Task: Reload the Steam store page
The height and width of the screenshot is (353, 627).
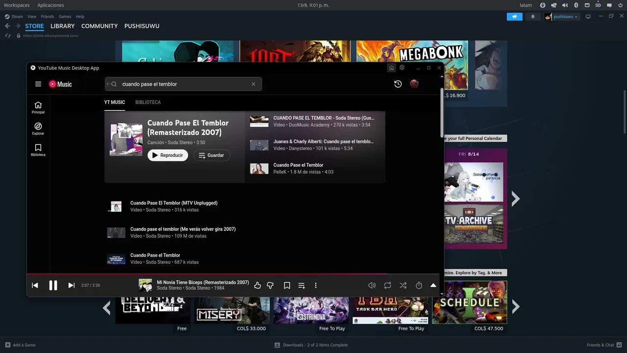Action: (8, 36)
